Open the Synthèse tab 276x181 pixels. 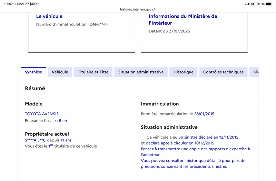click(33, 72)
